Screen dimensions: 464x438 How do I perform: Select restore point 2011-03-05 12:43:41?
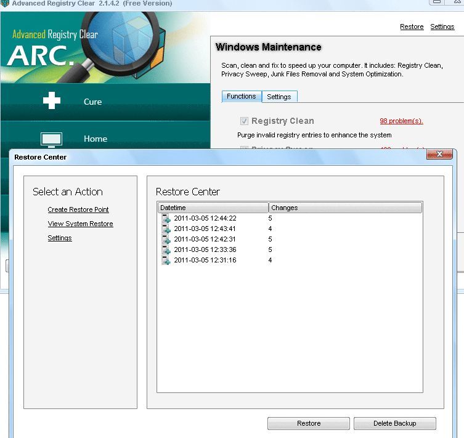(205, 229)
